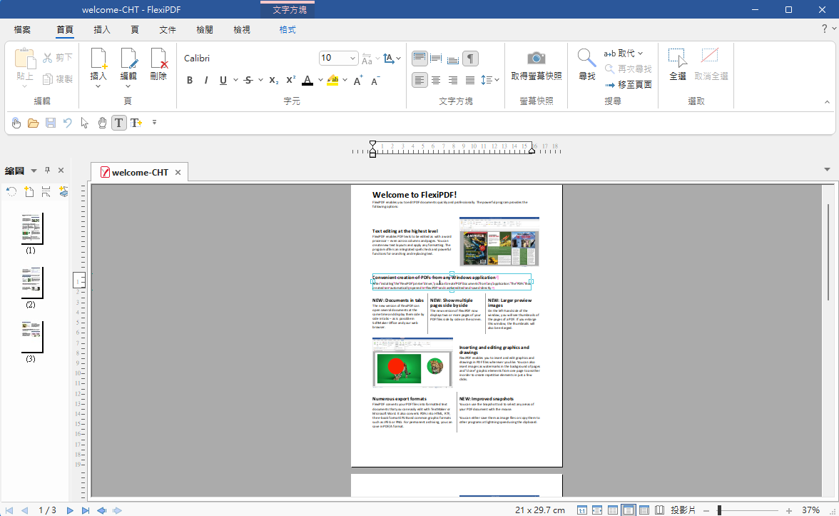This screenshot has height=516, width=839.
Task: Select the page 2 thumbnail
Action: (x=31, y=283)
